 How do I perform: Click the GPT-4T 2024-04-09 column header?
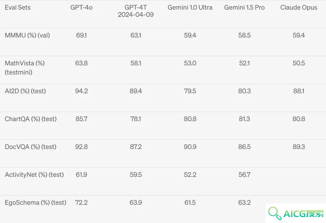[136, 11]
